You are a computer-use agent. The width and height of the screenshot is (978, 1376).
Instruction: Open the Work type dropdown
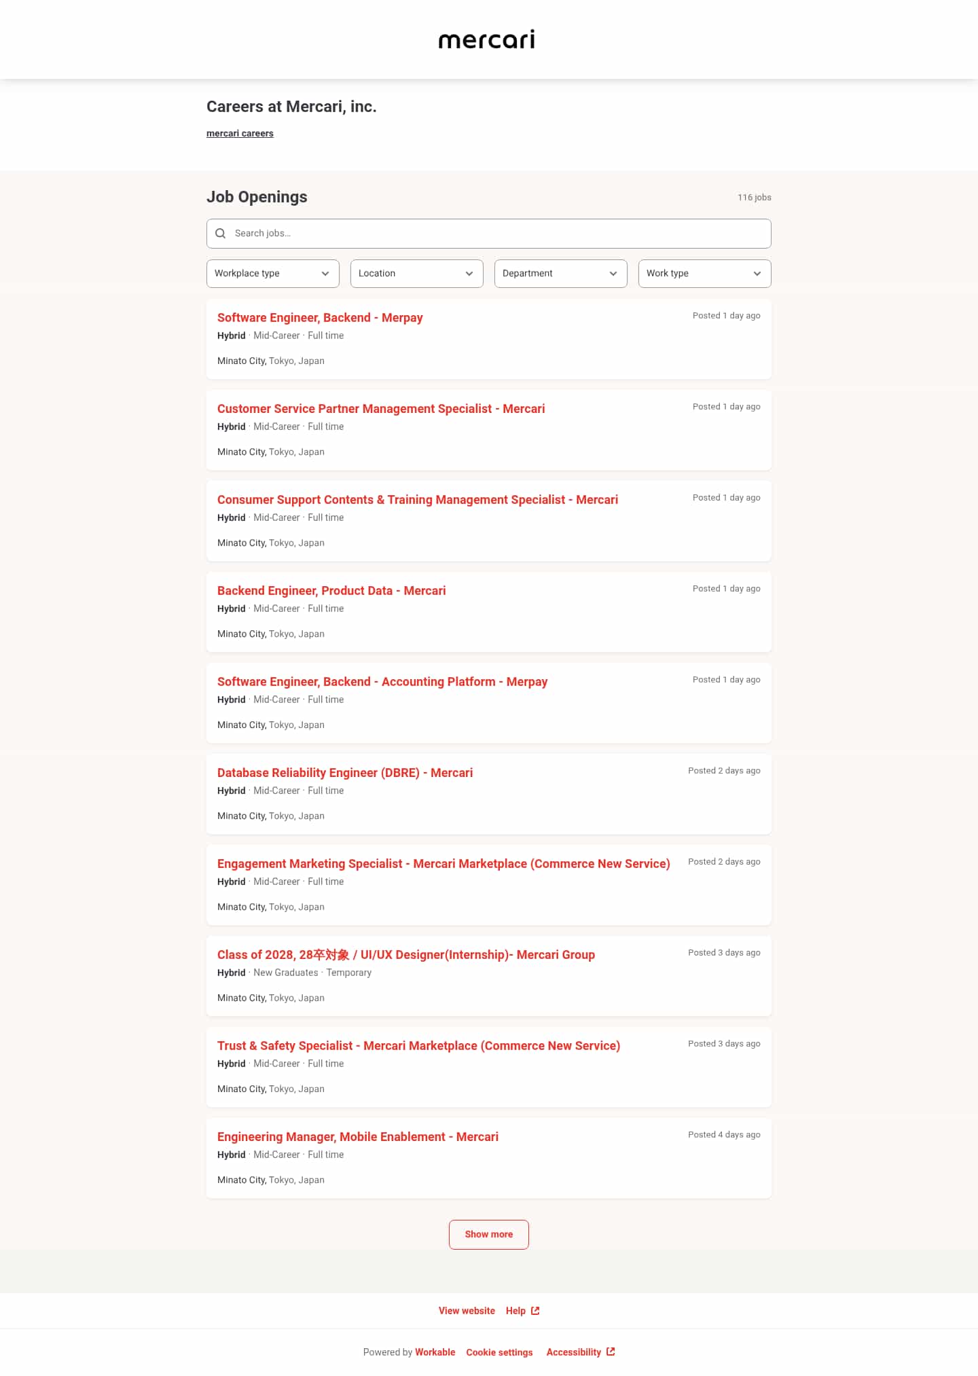[705, 274]
